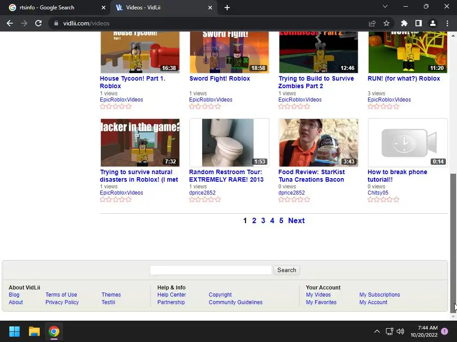This screenshot has width=457, height=342.
Task: Select the Videos - VidLii tab
Action: tap(163, 8)
